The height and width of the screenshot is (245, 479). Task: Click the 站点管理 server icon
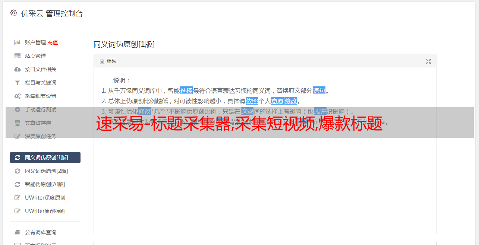(x=17, y=56)
